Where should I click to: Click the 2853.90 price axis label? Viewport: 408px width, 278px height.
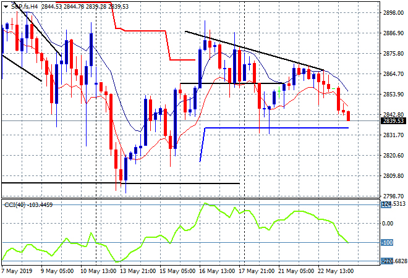pyautogui.click(x=393, y=94)
